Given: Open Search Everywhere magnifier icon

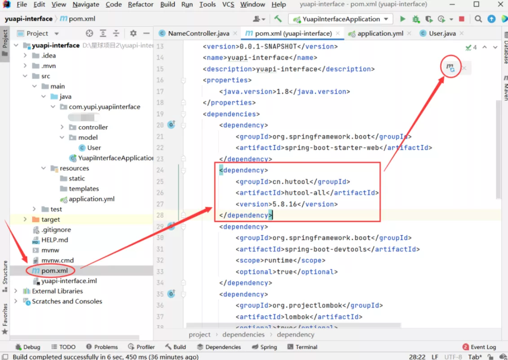Looking at the screenshot, I should 478,19.
